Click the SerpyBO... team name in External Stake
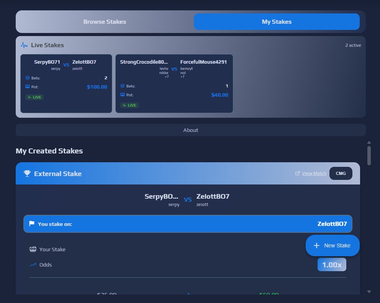 pyautogui.click(x=161, y=196)
